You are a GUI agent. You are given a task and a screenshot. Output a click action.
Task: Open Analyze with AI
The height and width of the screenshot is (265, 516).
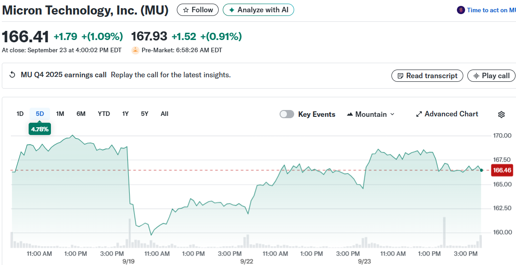coord(258,10)
